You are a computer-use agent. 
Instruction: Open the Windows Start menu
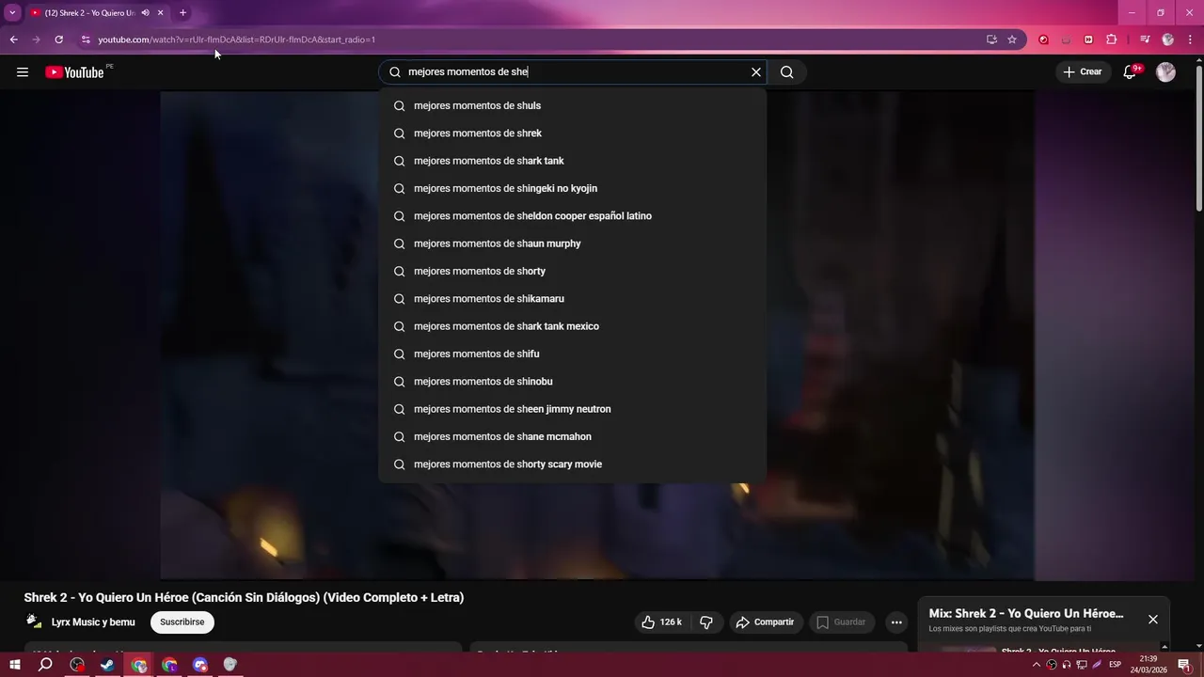point(15,665)
